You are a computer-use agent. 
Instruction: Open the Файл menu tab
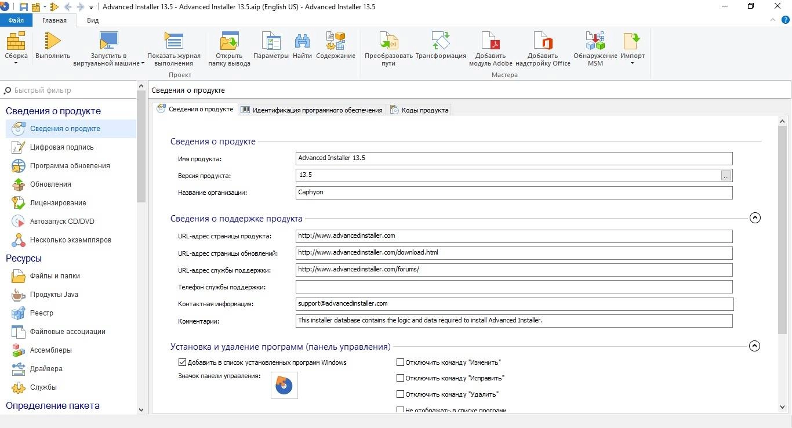tap(16, 20)
